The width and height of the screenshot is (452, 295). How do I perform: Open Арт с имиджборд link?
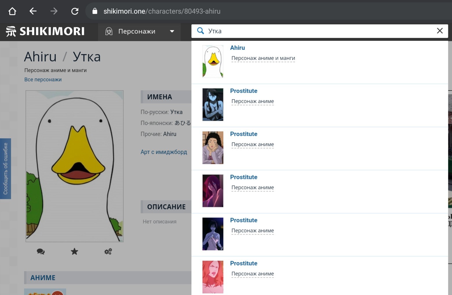coord(164,152)
